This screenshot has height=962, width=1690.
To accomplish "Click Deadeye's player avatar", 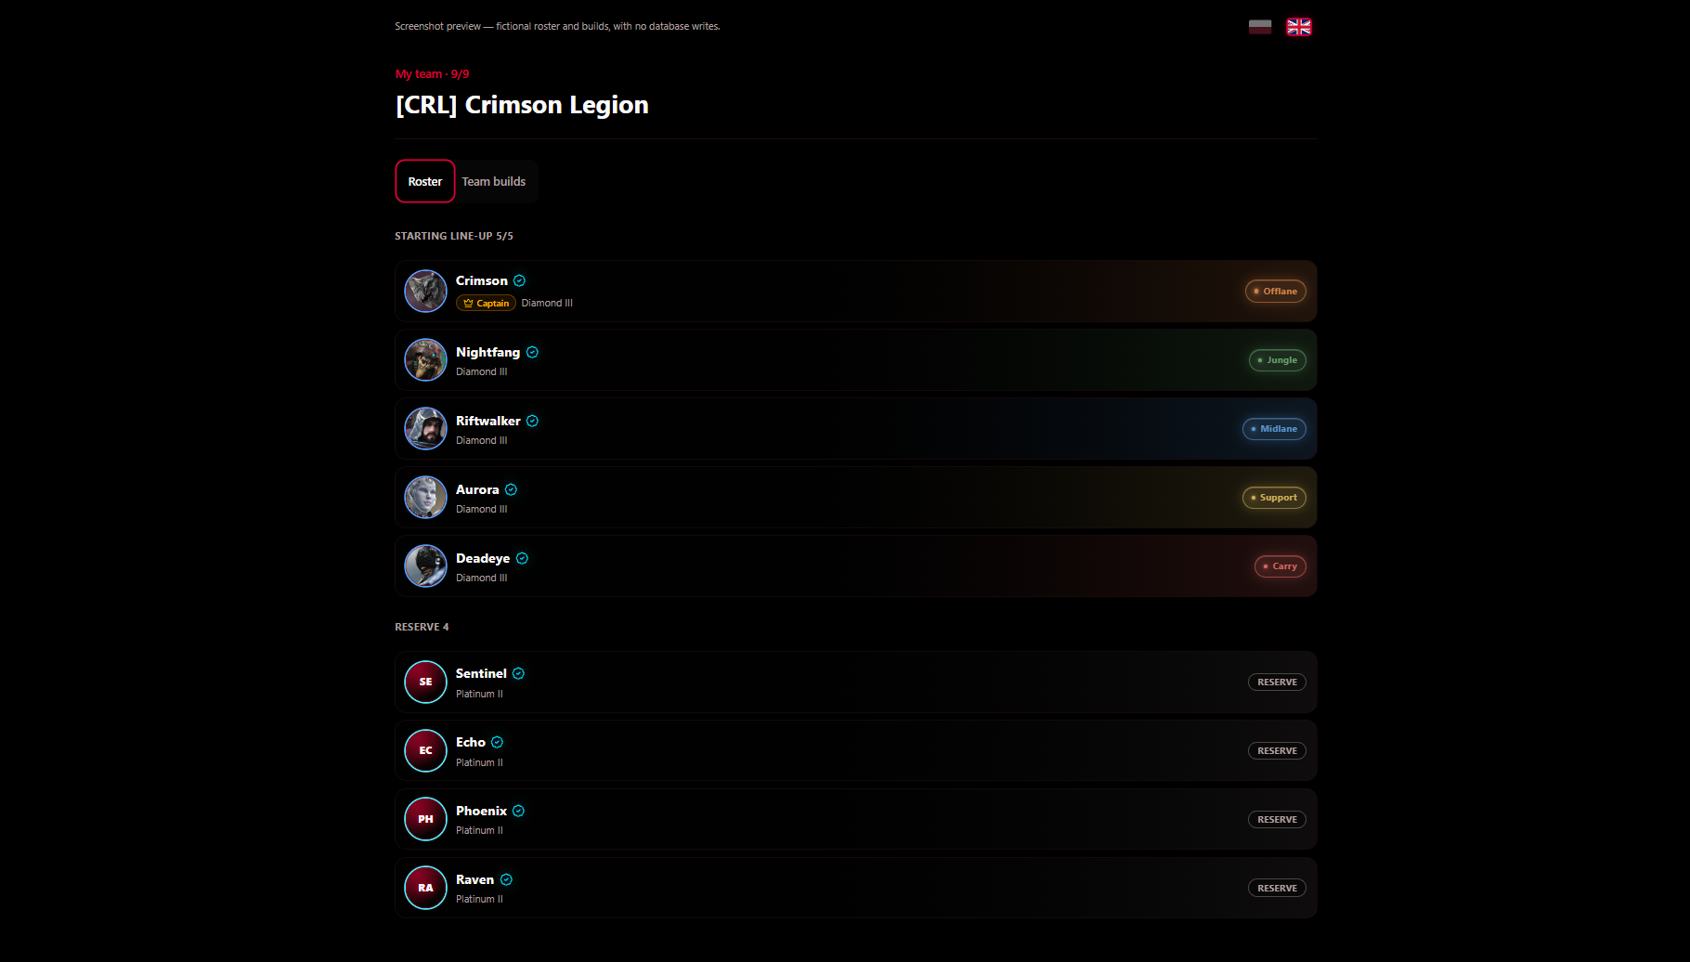I will point(425,566).
